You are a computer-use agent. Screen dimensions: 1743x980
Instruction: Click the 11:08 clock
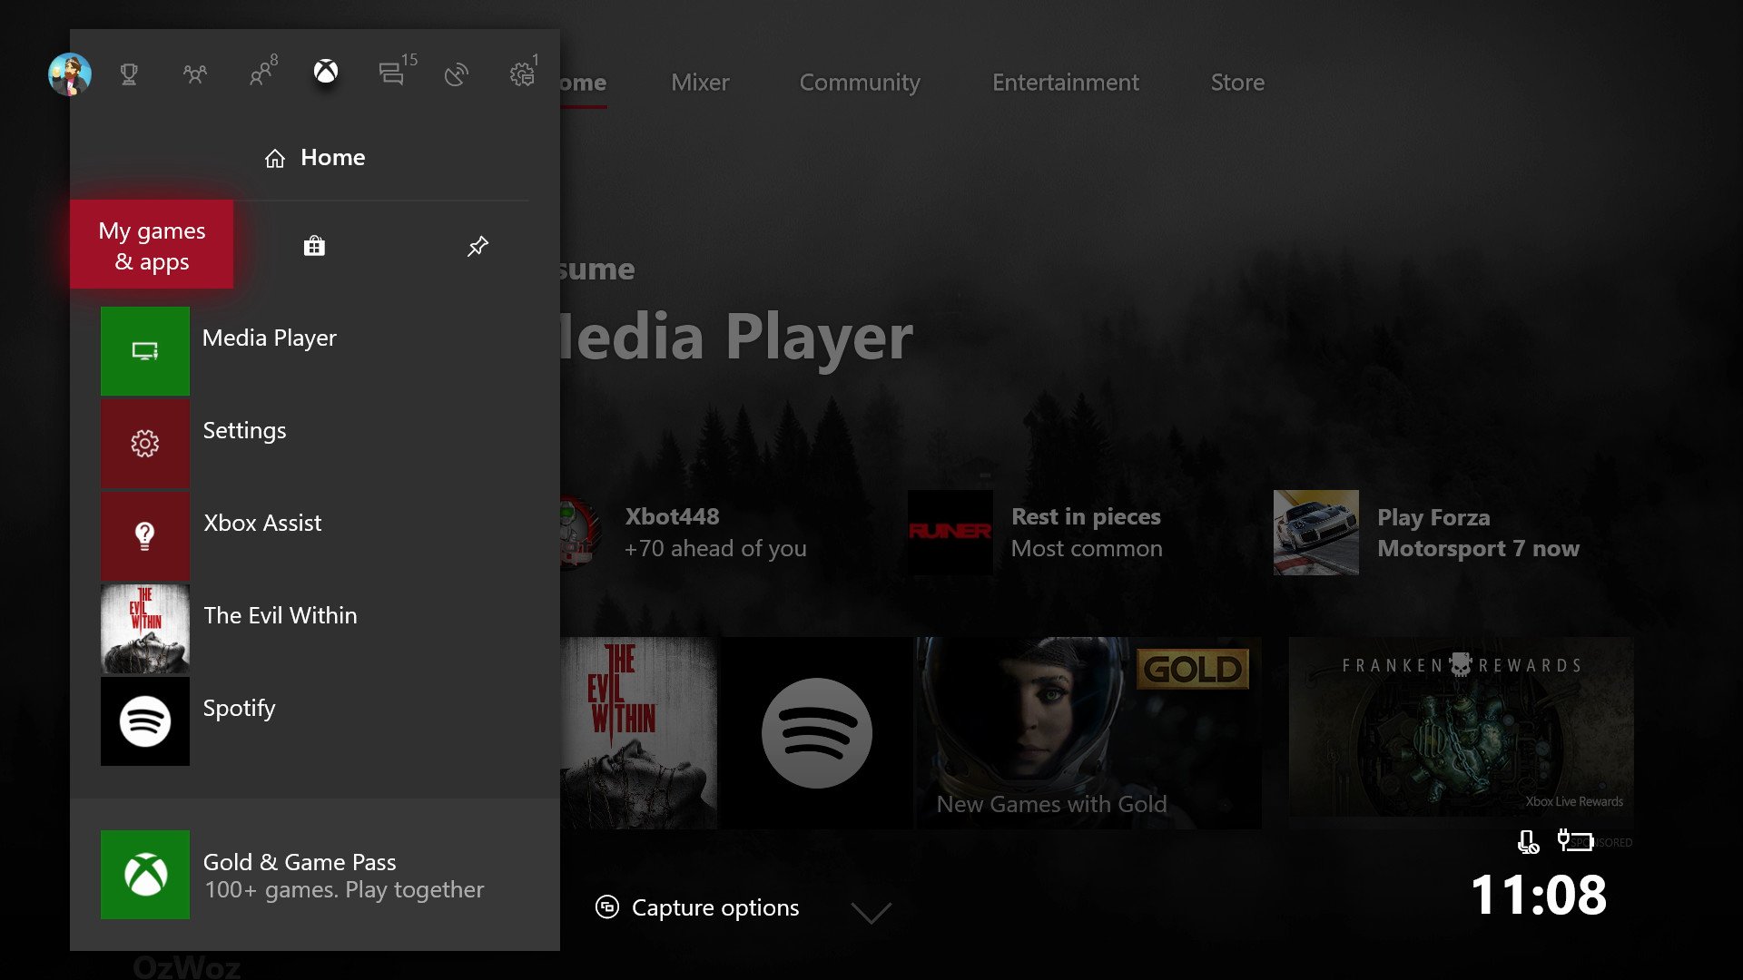coord(1538,896)
